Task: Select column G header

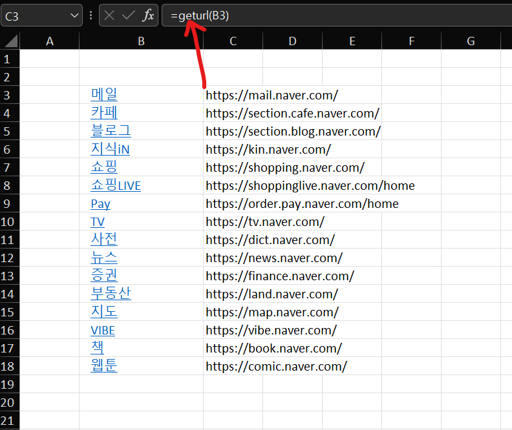Action: (x=471, y=41)
